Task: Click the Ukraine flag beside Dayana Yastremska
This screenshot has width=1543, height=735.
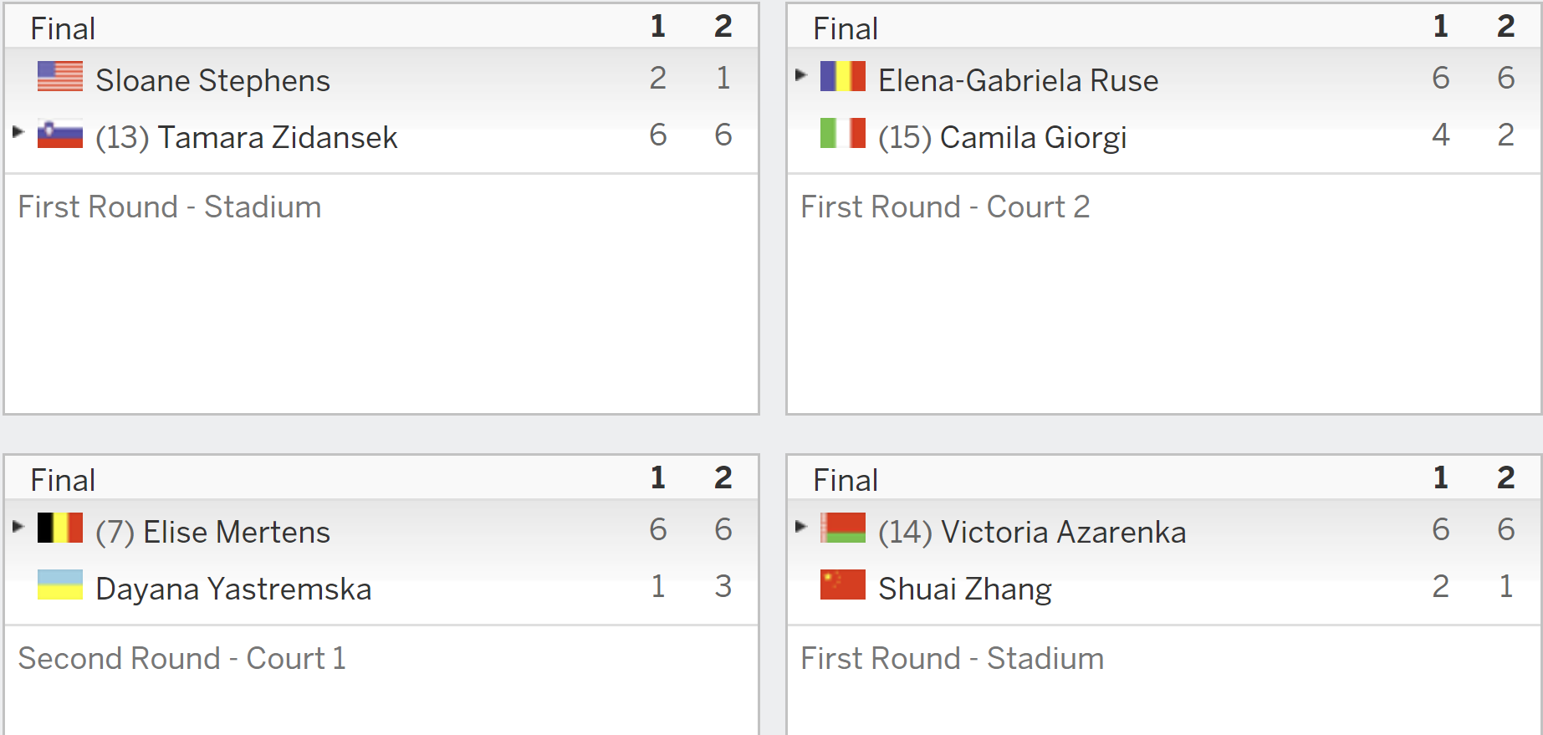Action: tap(60, 584)
